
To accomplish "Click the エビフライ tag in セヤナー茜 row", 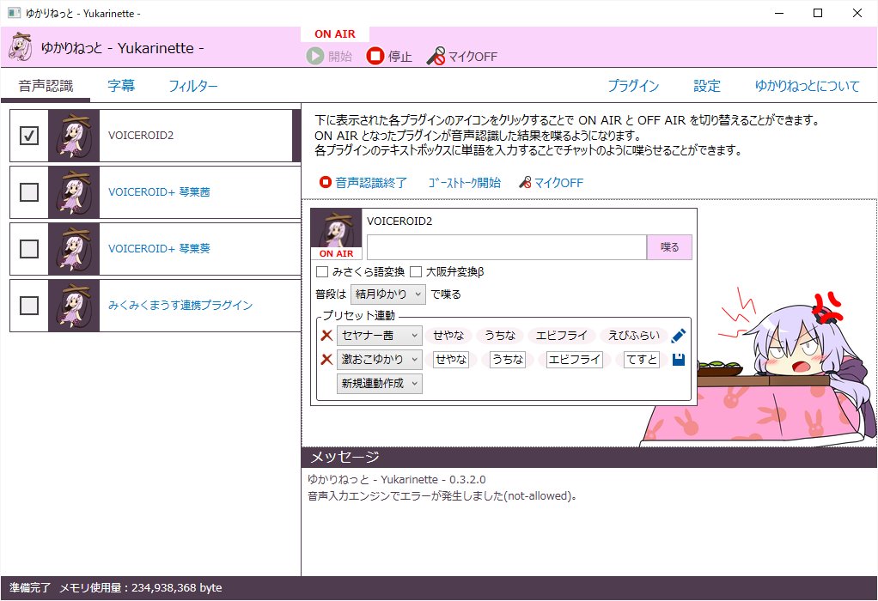I will (x=561, y=335).
